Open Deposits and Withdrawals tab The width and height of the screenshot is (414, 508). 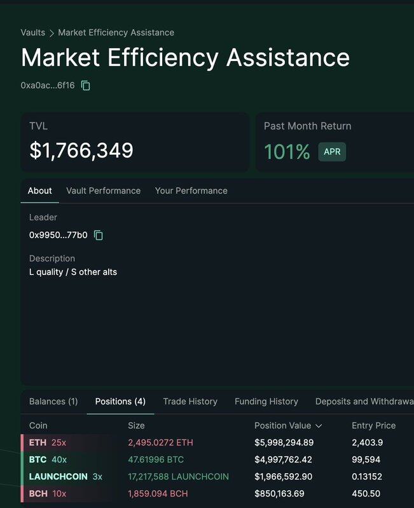(x=364, y=401)
